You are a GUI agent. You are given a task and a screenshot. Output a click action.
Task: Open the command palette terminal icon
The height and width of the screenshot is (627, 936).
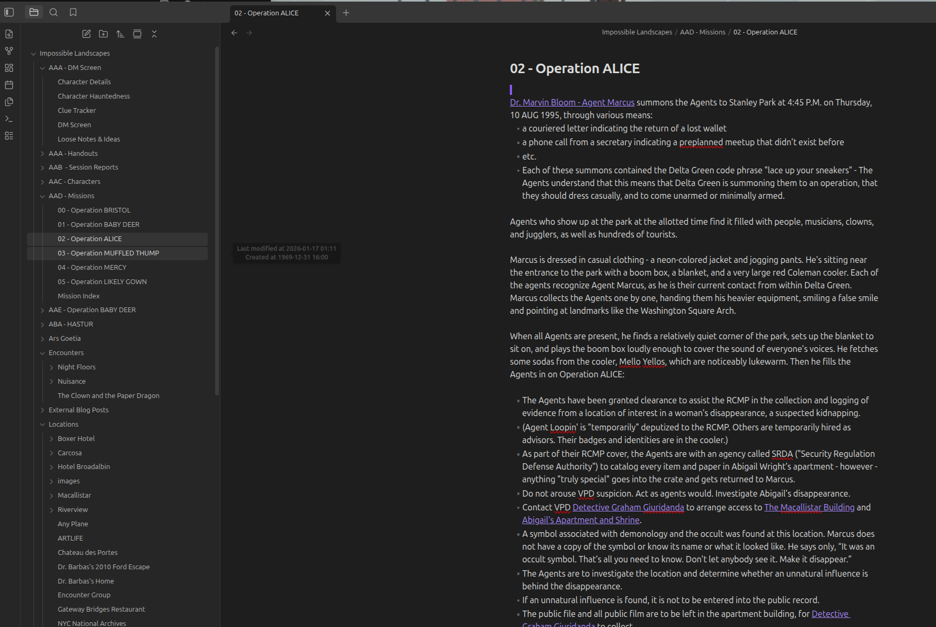tap(9, 119)
